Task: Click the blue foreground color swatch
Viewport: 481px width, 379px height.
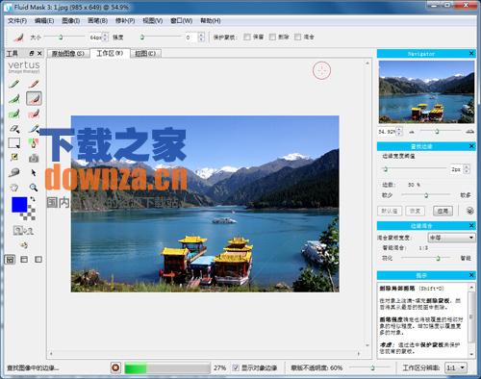Action: [19, 205]
